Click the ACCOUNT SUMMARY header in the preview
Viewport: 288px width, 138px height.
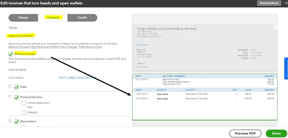point(174,76)
